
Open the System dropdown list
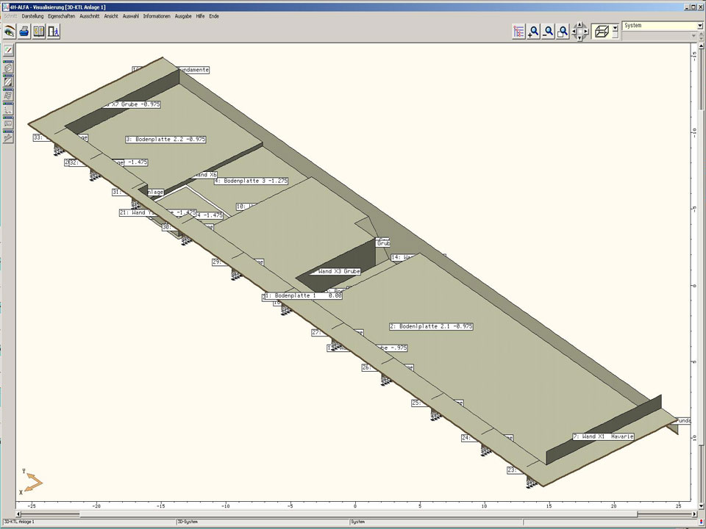coord(699,26)
